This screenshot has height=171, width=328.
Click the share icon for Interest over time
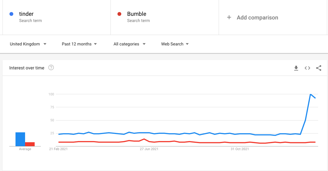319,68
